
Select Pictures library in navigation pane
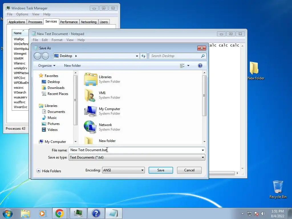point(53,124)
